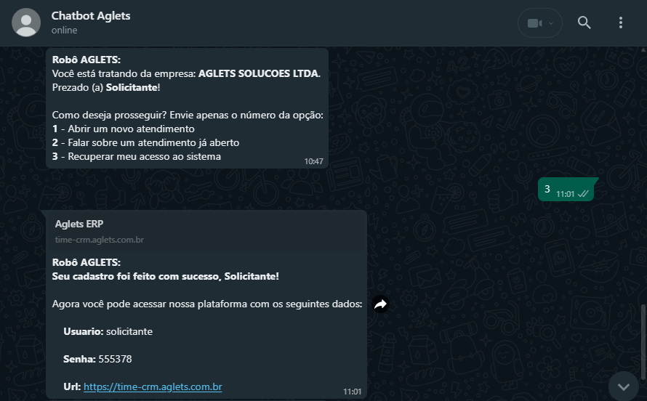Click the online status text
The image size is (647, 401).
[x=64, y=30]
